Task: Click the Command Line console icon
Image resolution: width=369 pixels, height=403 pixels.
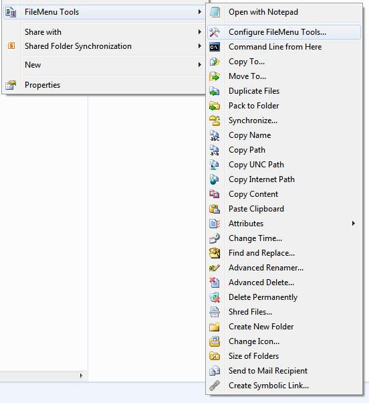Action: (215, 47)
